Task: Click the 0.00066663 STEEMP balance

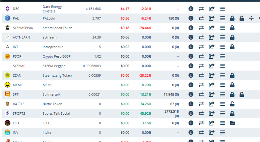Action: pyautogui.click(x=92, y=66)
